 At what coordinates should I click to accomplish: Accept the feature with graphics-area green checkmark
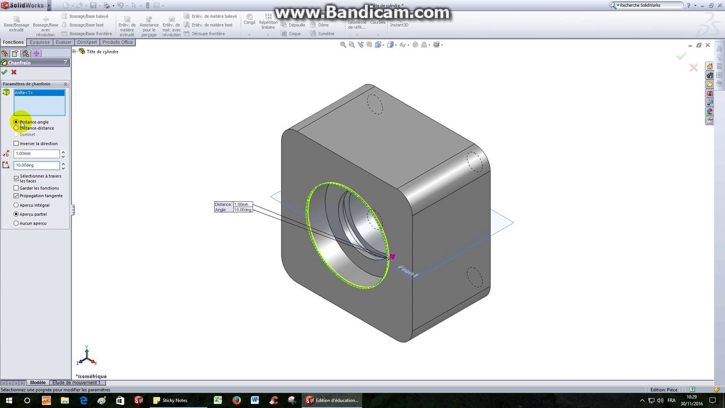681,56
